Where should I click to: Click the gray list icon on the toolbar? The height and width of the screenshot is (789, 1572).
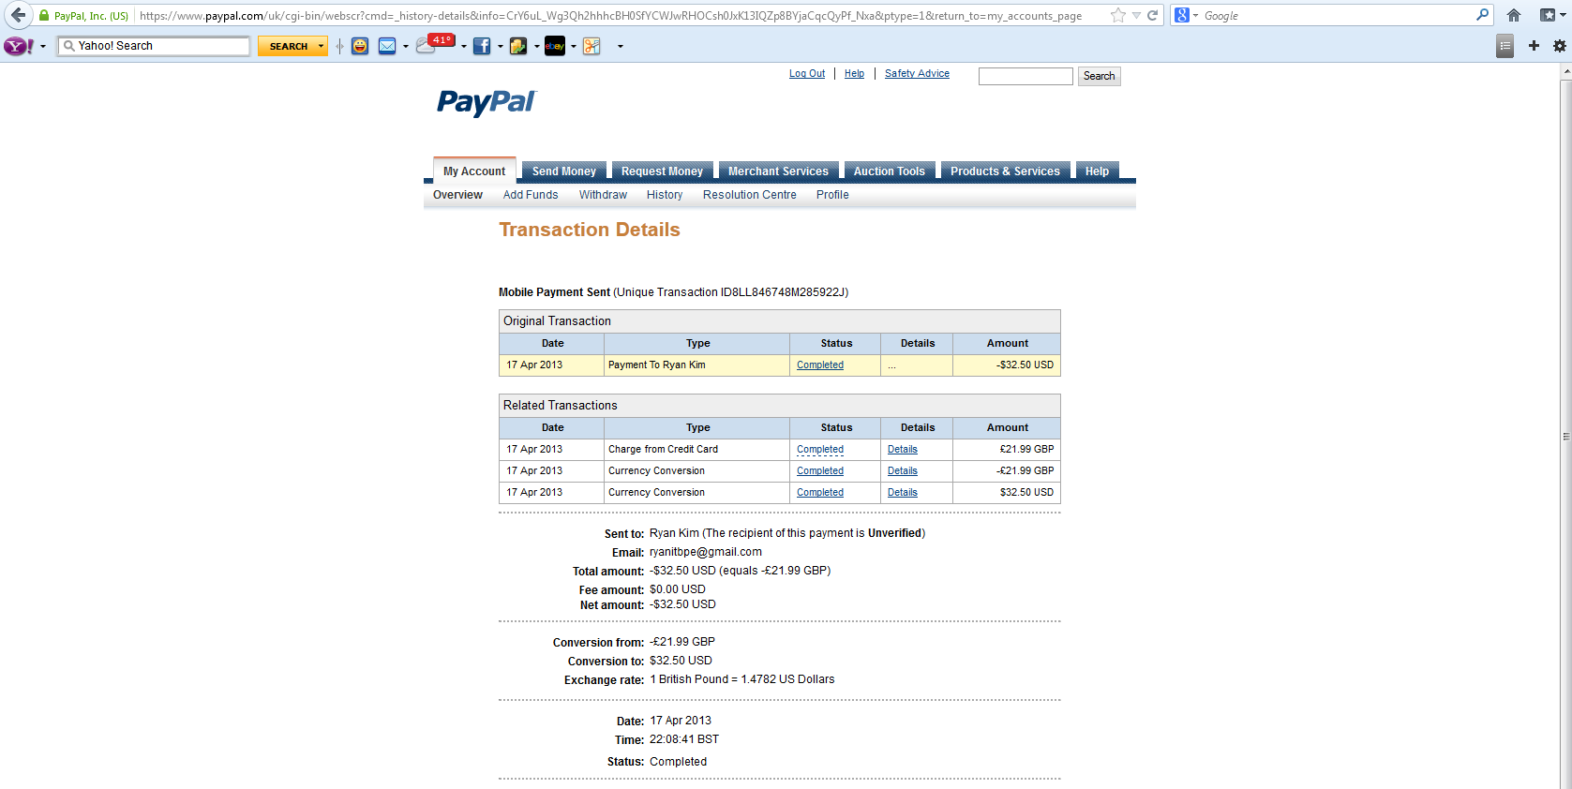pyautogui.click(x=1505, y=46)
